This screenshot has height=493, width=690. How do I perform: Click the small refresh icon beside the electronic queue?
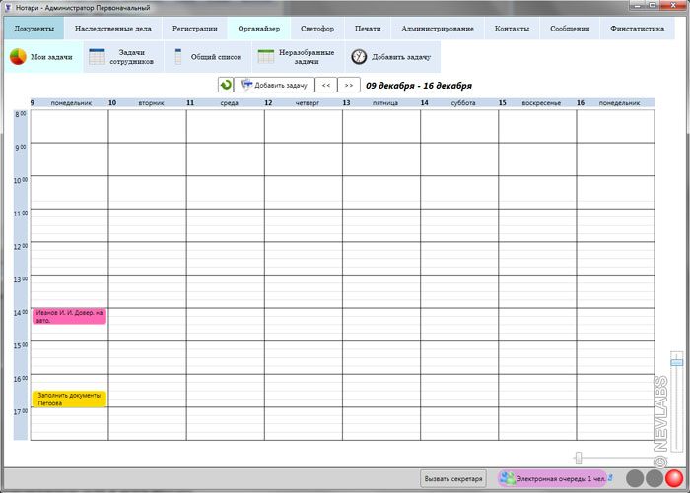[x=610, y=477]
